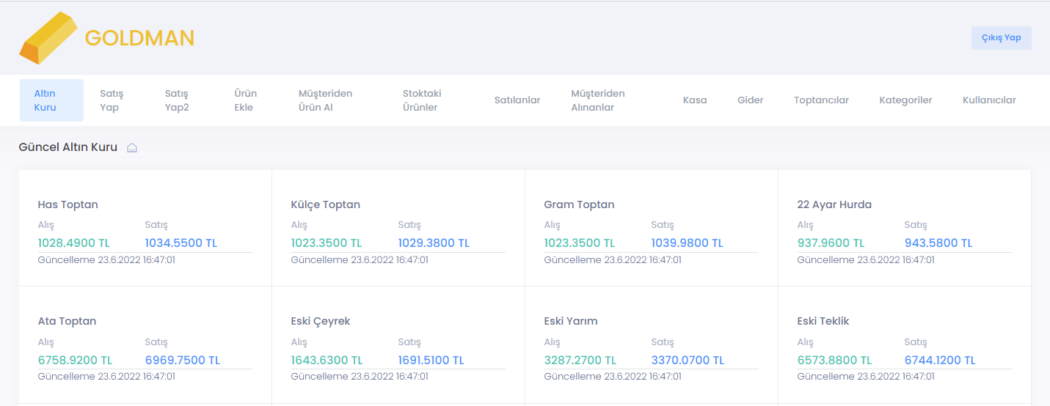Go to the Kasa section
The image size is (1050, 406).
[x=695, y=100]
